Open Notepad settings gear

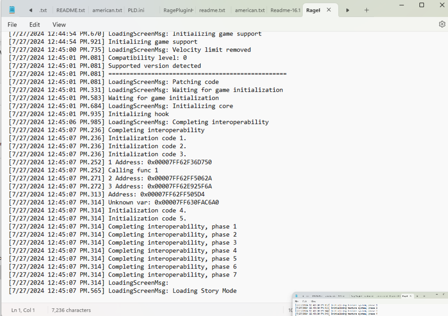click(x=442, y=24)
